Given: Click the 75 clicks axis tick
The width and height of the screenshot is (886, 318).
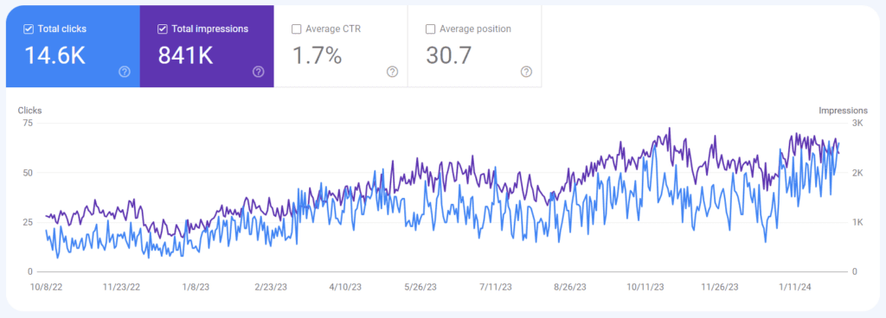Looking at the screenshot, I should click(x=27, y=123).
